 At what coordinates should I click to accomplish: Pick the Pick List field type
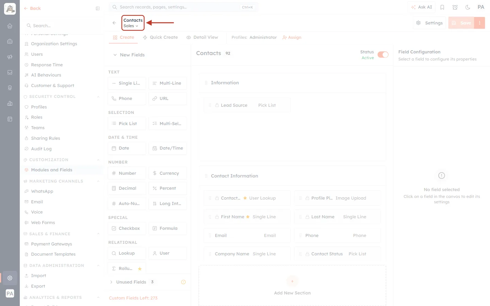[x=127, y=123]
